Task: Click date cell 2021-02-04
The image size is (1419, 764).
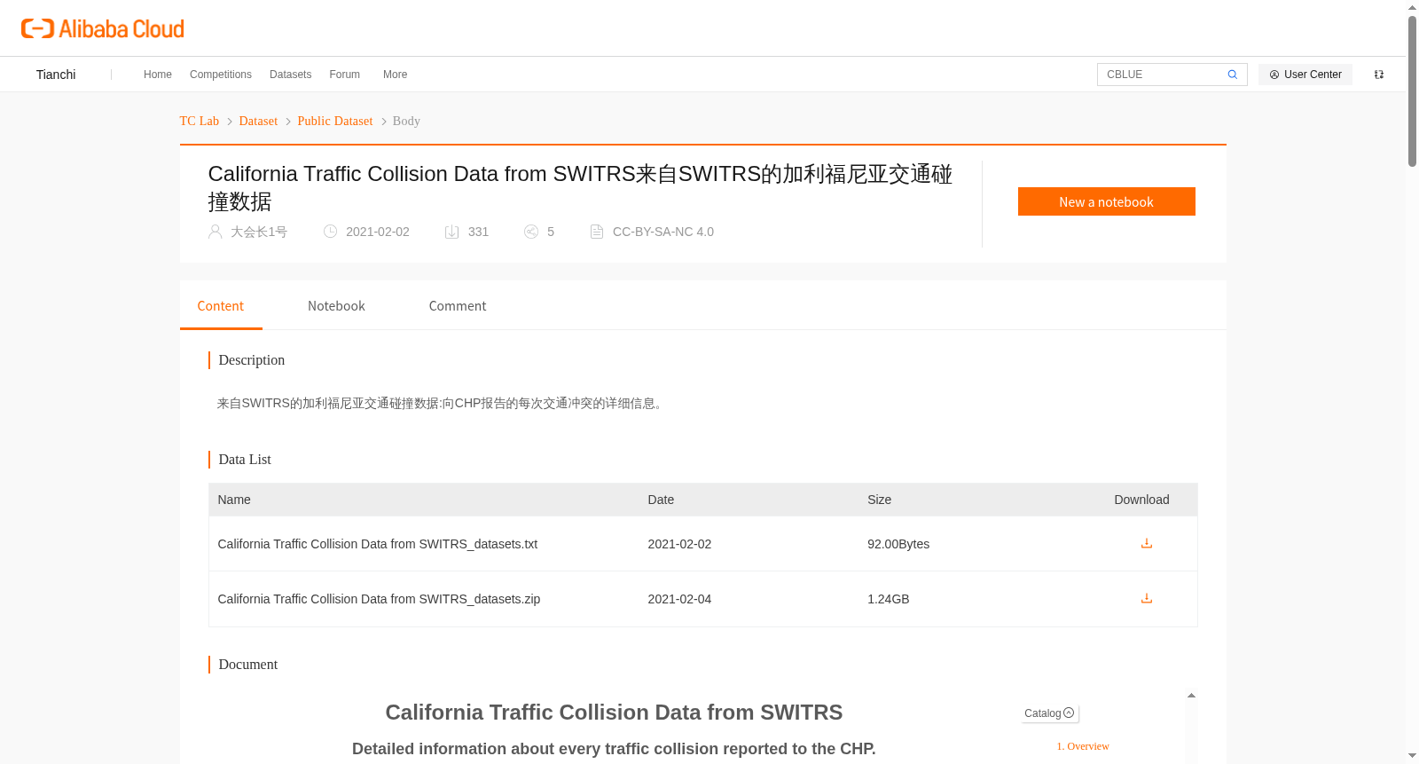Action: (679, 599)
